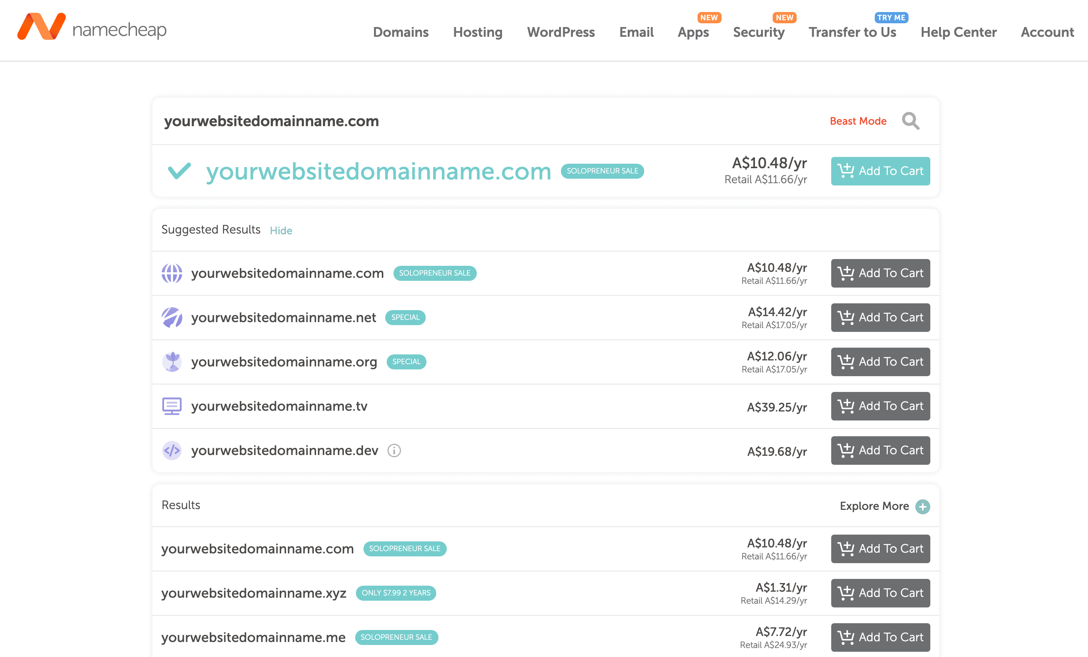The image size is (1088, 657).
Task: Click the info icon beside yourwebsitedomainname.dev
Action: [394, 451]
